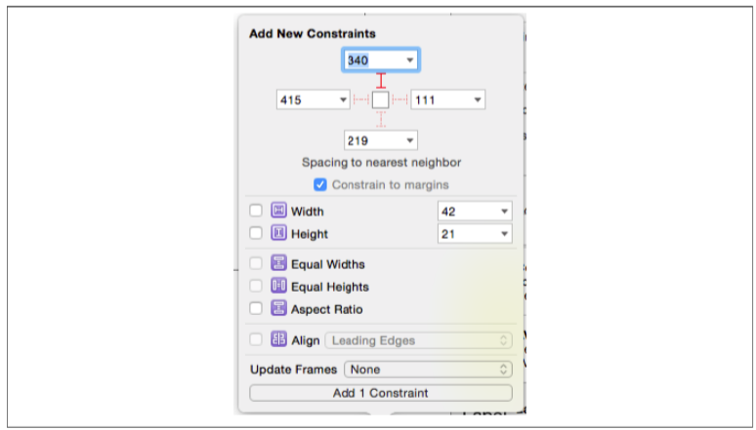This screenshot has width=756, height=430.
Task: Enable the right spacing strut
Action: (400, 99)
